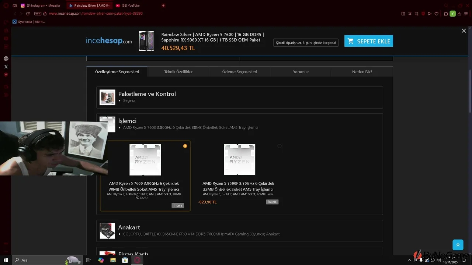Viewport: 472px width, 265px height.
Task: Reload the page with the refresh icon
Action: (28, 14)
